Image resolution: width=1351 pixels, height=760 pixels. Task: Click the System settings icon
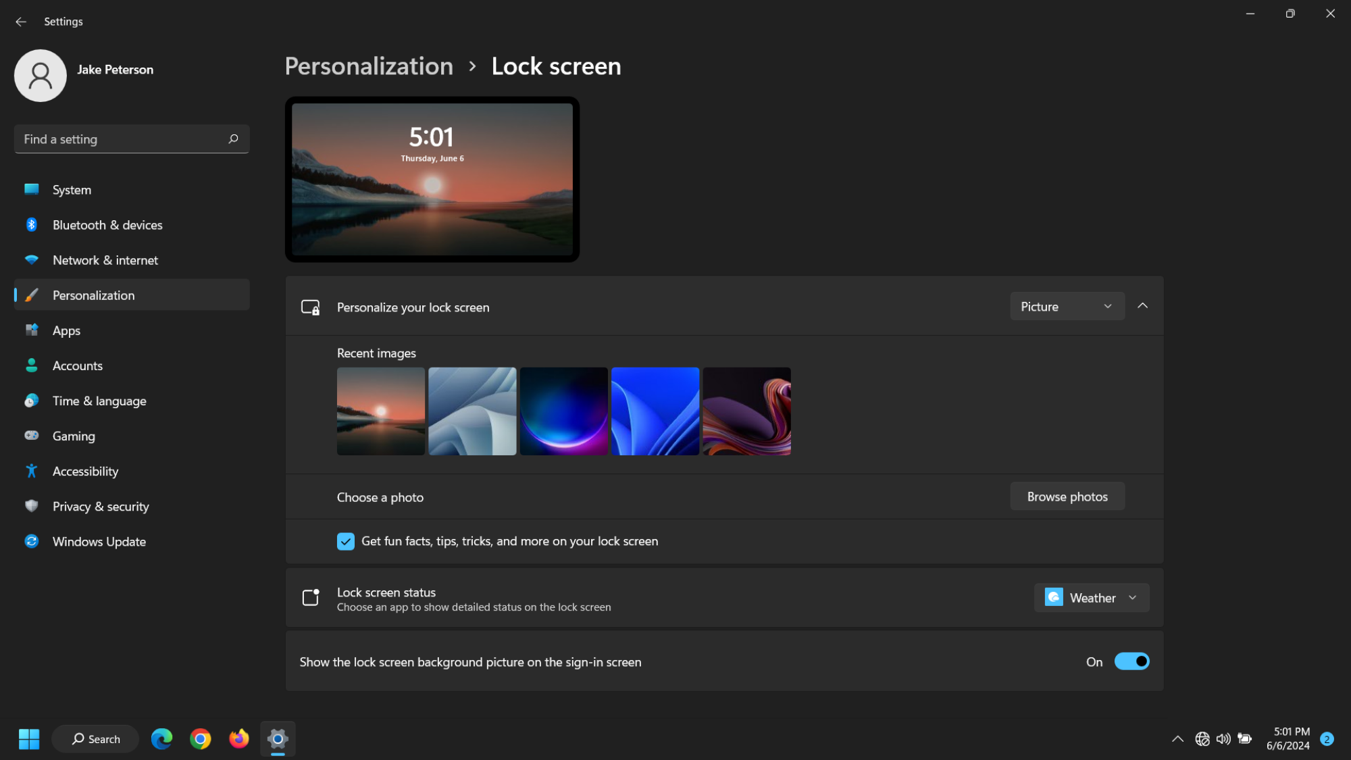coord(33,189)
